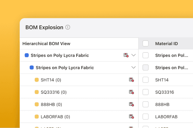Screen dimensions: 193x128
Task: Click the Hierarchical BOM View header
Action: pos(46,44)
